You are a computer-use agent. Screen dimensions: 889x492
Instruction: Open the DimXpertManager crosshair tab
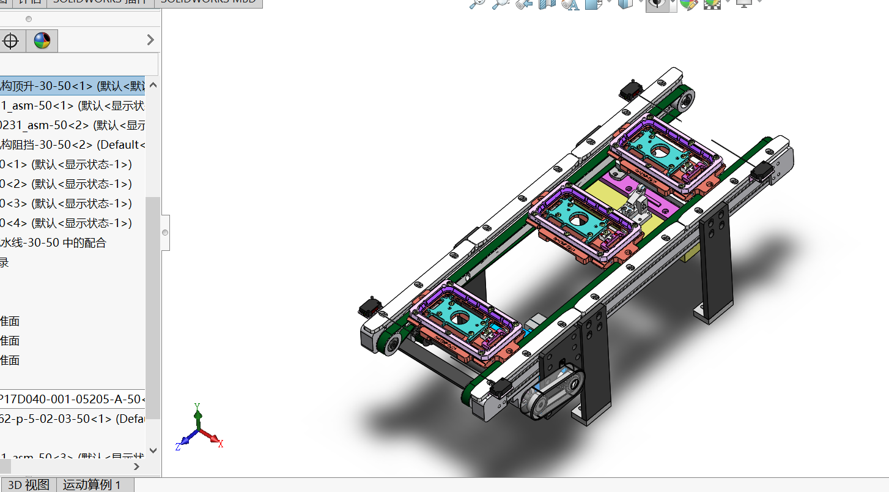point(10,41)
